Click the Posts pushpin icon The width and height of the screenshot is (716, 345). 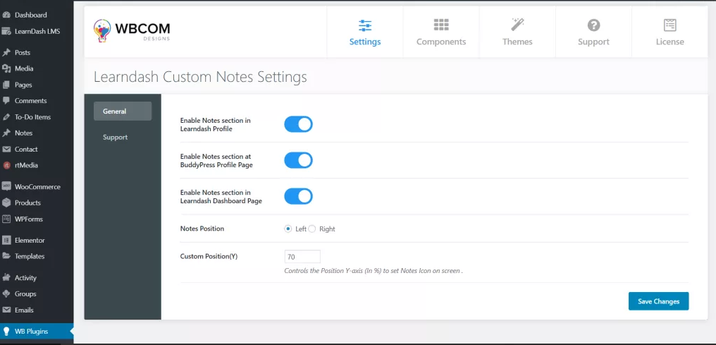6,52
